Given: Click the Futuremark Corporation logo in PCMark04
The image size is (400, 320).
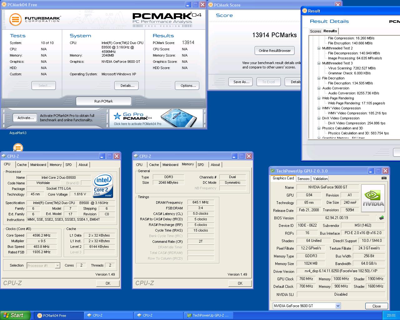Looking at the screenshot, I should (x=35, y=19).
